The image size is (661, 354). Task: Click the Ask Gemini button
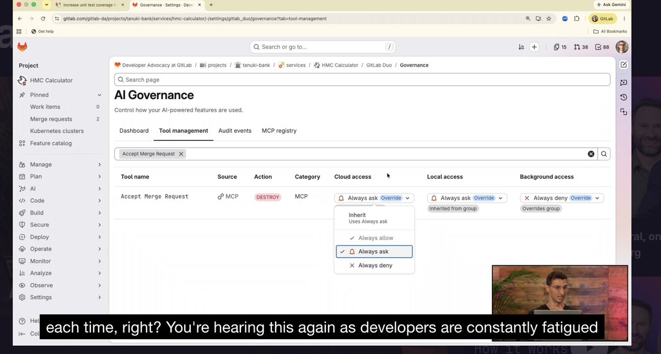[x=611, y=4]
